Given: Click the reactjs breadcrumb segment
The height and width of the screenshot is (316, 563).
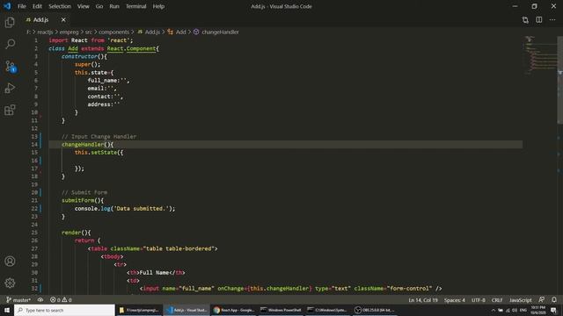Looking at the screenshot, I should click(x=45, y=32).
